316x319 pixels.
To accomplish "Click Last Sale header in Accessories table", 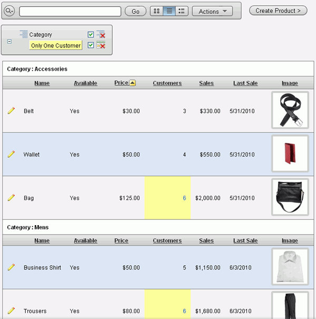I will [x=245, y=83].
